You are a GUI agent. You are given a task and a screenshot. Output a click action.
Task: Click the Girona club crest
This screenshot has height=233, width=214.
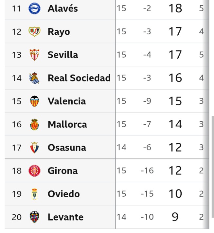(x=34, y=171)
